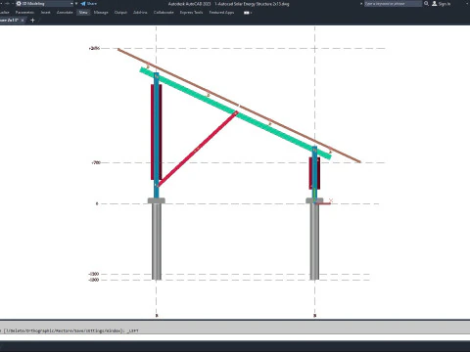Open the Insert ribbon tab
This screenshot has height=352, width=470.
tap(46, 13)
